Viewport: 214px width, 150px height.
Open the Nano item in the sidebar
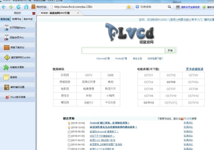(x=17, y=27)
